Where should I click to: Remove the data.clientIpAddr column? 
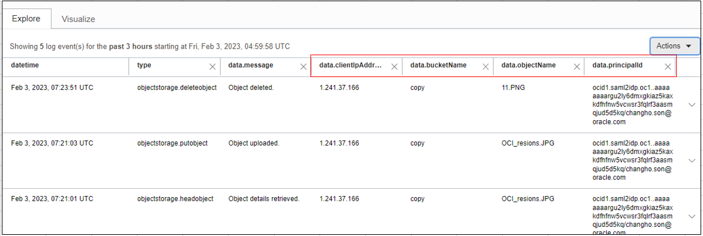coord(394,67)
